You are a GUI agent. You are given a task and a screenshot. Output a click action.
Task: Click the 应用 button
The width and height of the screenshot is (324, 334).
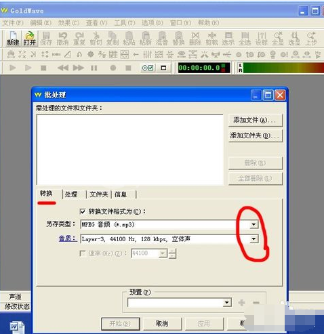coord(204,324)
